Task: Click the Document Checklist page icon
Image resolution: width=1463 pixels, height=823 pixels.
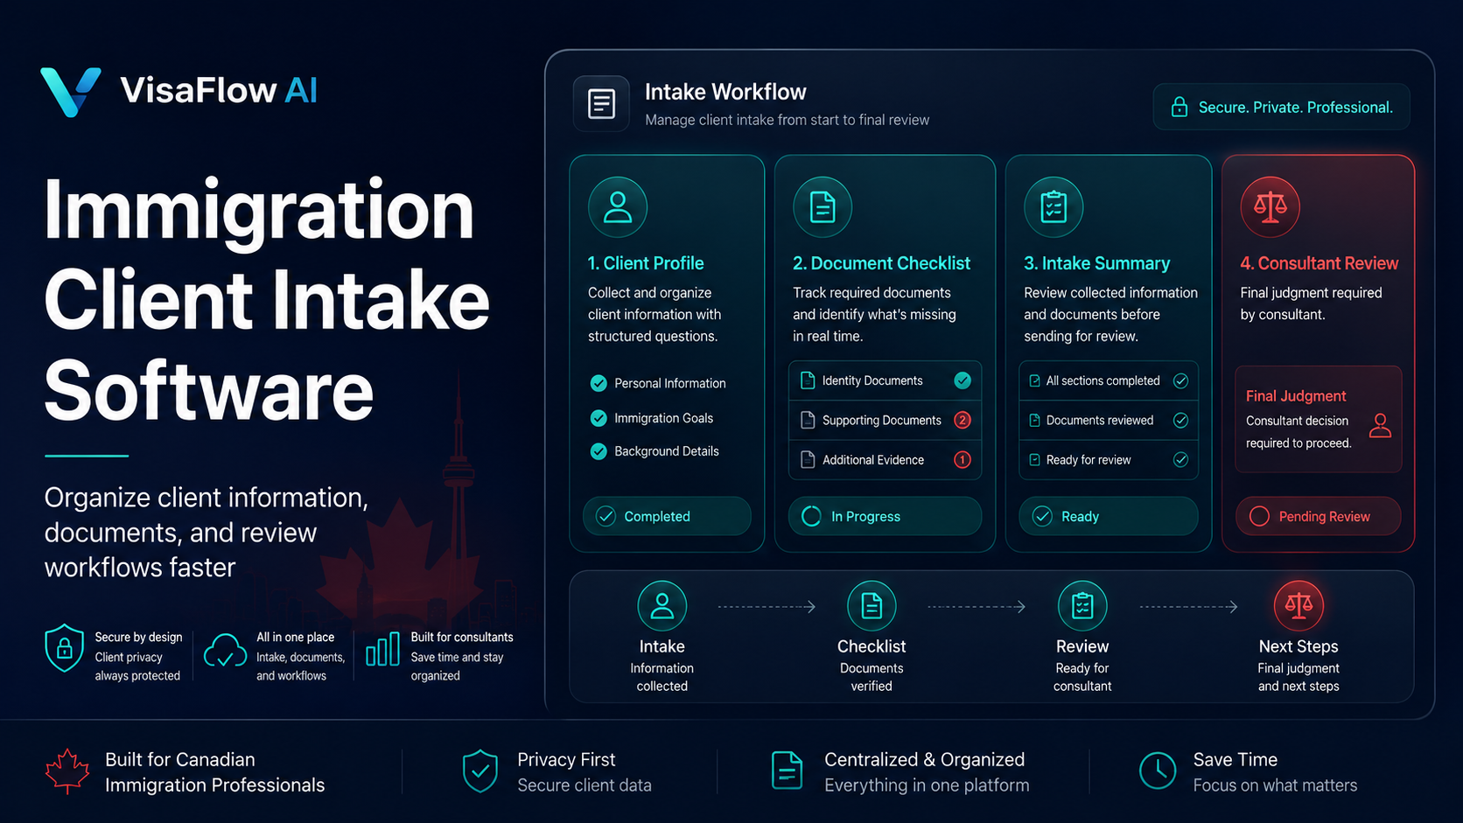Action: click(822, 207)
